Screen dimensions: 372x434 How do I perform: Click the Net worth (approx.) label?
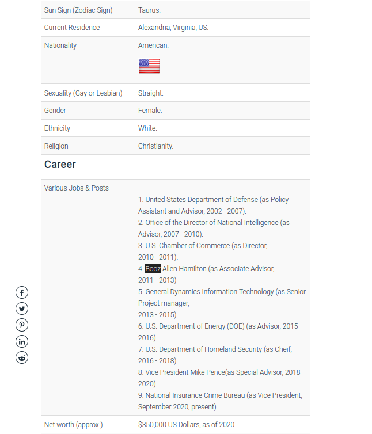click(73, 425)
